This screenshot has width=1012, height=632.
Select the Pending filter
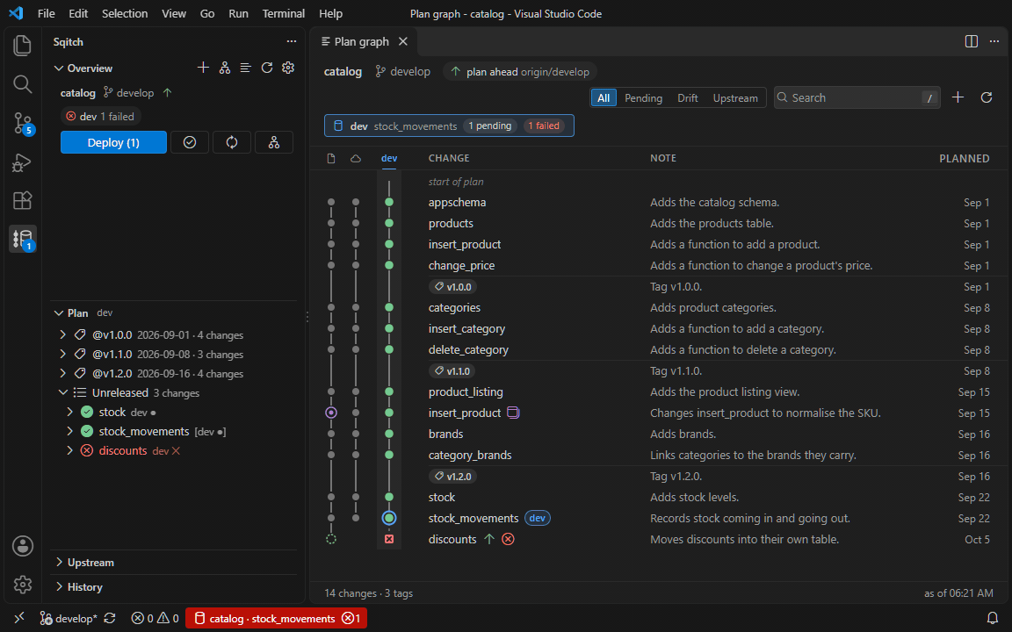coord(643,98)
